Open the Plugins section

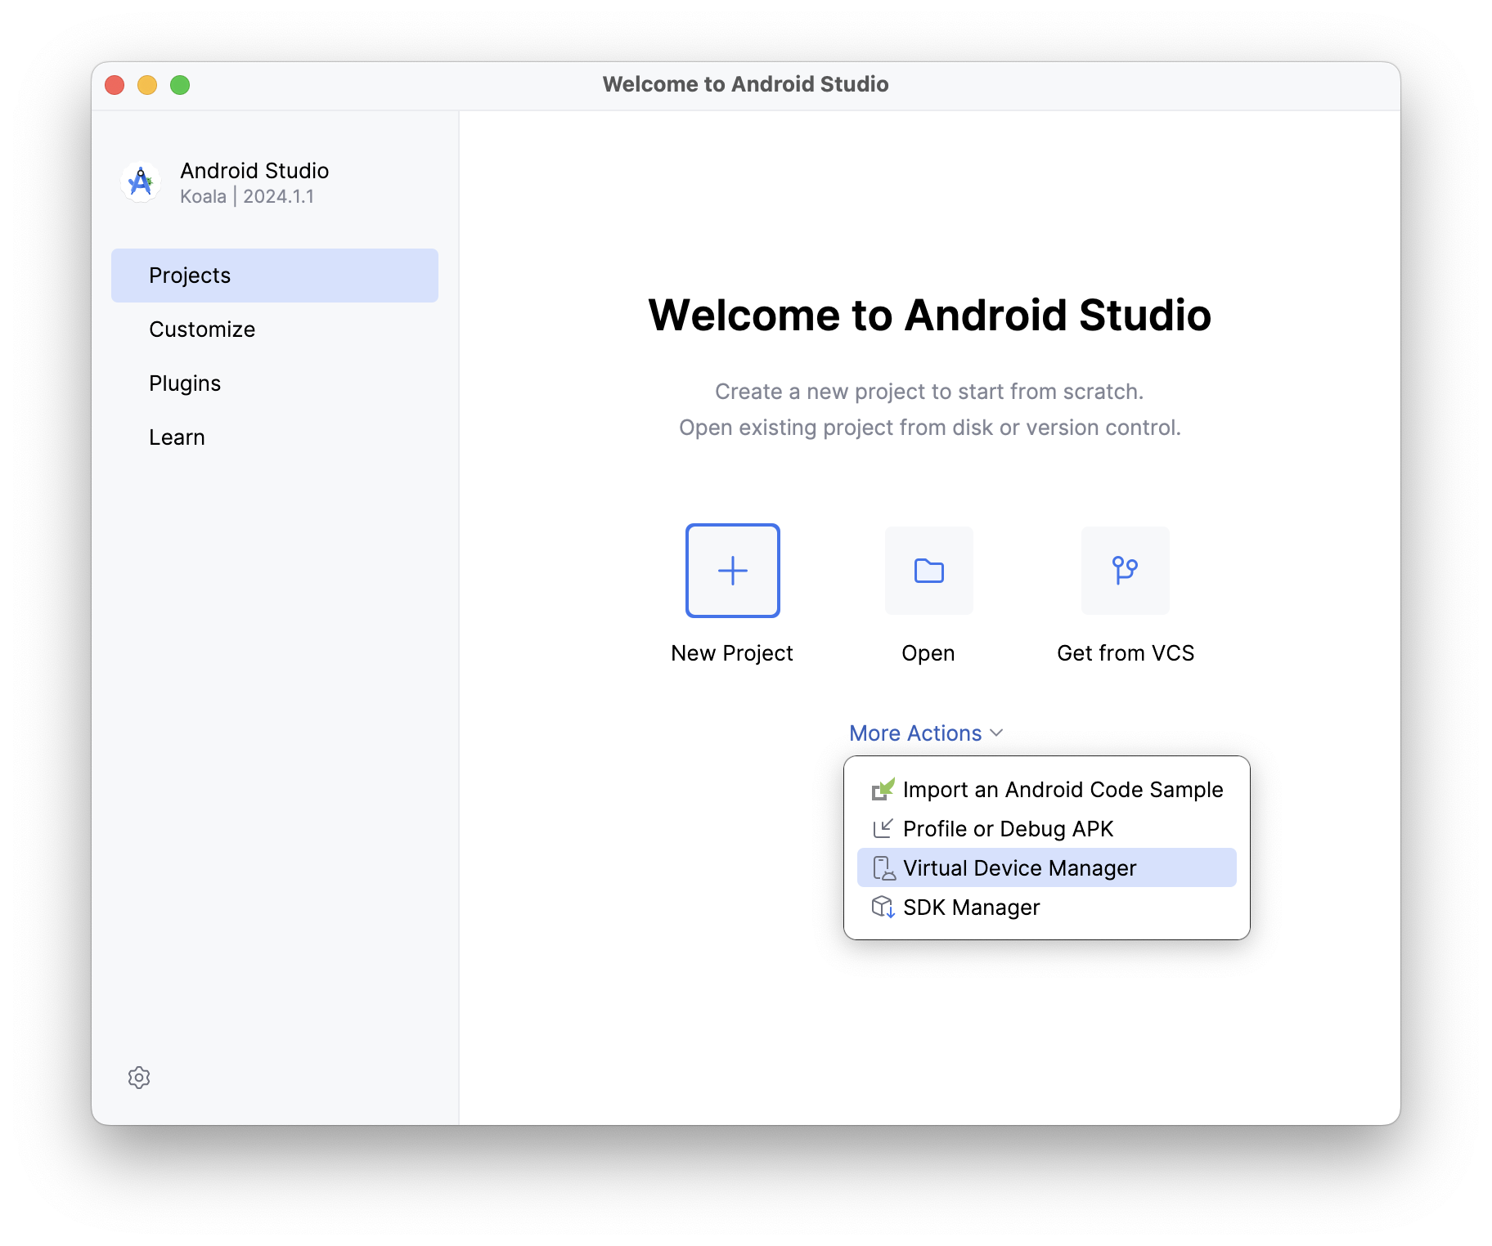point(185,383)
